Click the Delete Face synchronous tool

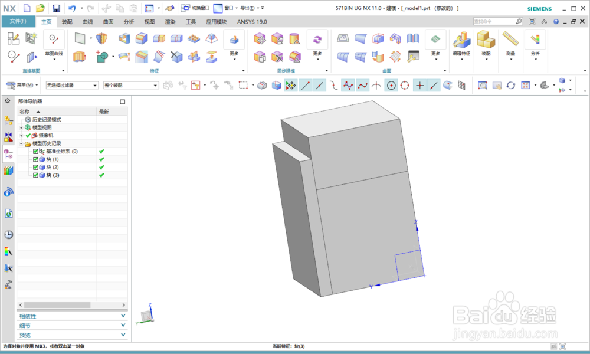(x=277, y=57)
